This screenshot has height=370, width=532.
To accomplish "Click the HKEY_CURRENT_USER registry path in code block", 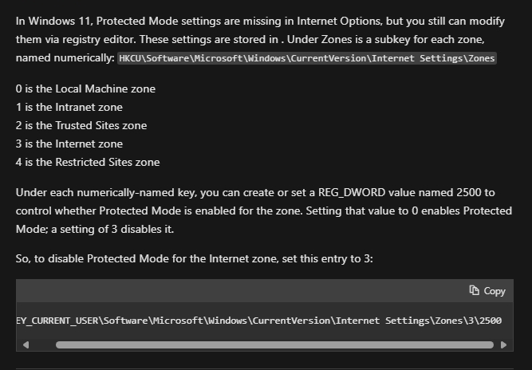I will 259,321.
